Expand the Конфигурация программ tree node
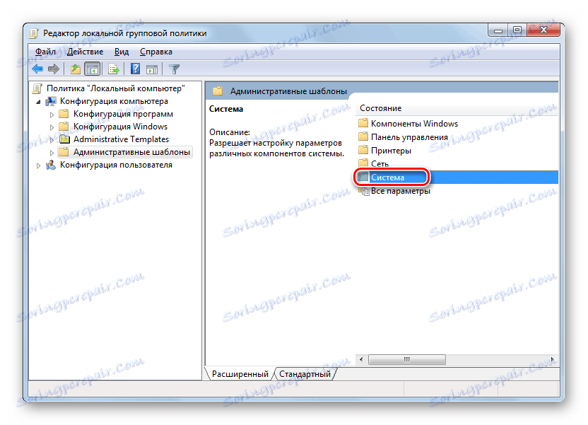Screen dimensions: 588x425 tap(52, 115)
